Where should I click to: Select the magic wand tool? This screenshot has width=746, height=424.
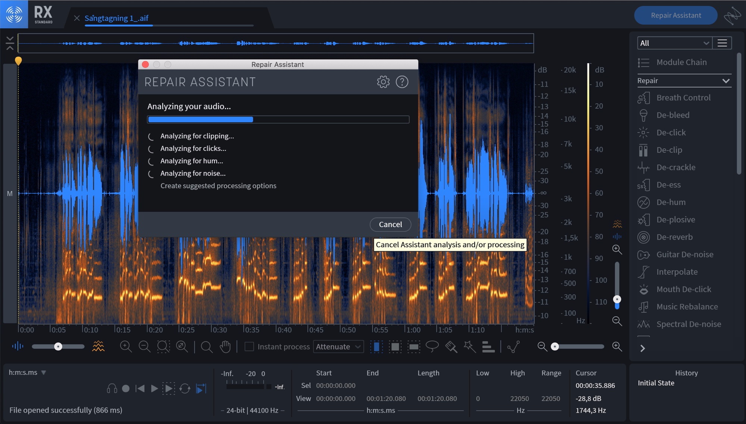tap(469, 347)
